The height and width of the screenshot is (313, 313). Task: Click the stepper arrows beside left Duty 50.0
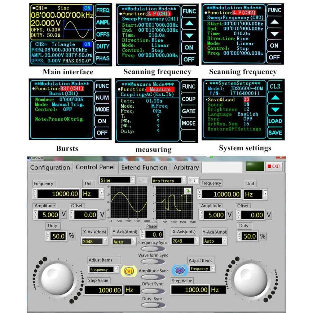tap(48, 236)
